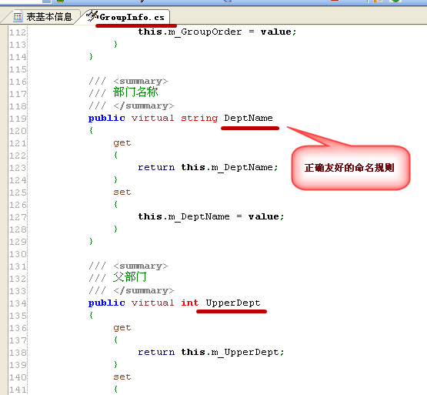Click the 'set' keyword on line 140
The image size is (427, 395).
pyautogui.click(x=122, y=377)
